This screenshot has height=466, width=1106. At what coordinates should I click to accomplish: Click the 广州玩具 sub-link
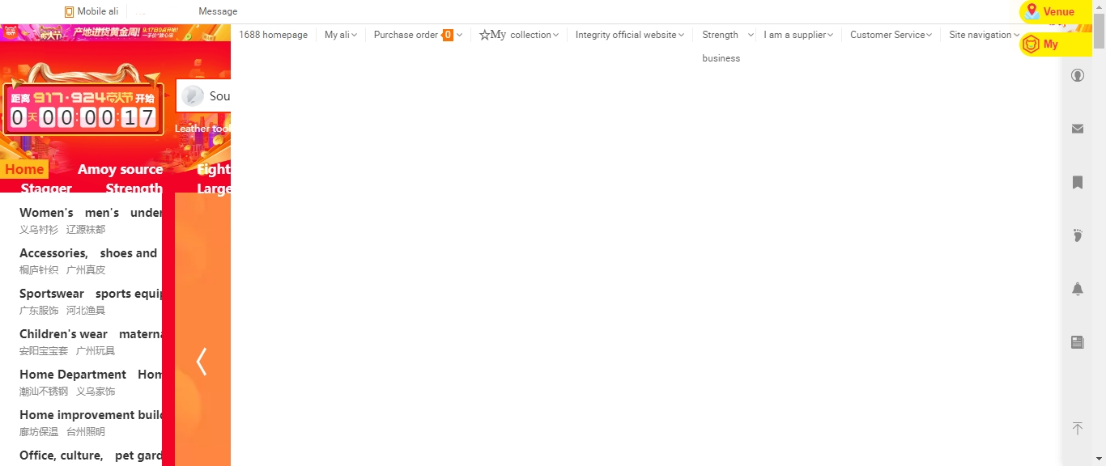point(96,351)
